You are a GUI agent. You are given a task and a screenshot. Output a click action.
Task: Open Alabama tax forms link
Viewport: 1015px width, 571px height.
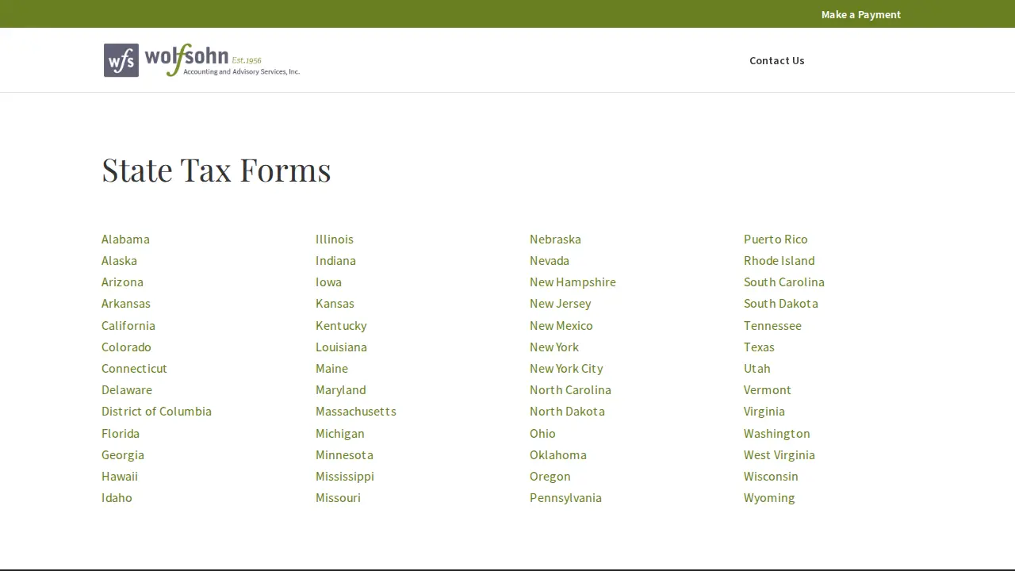tap(125, 239)
